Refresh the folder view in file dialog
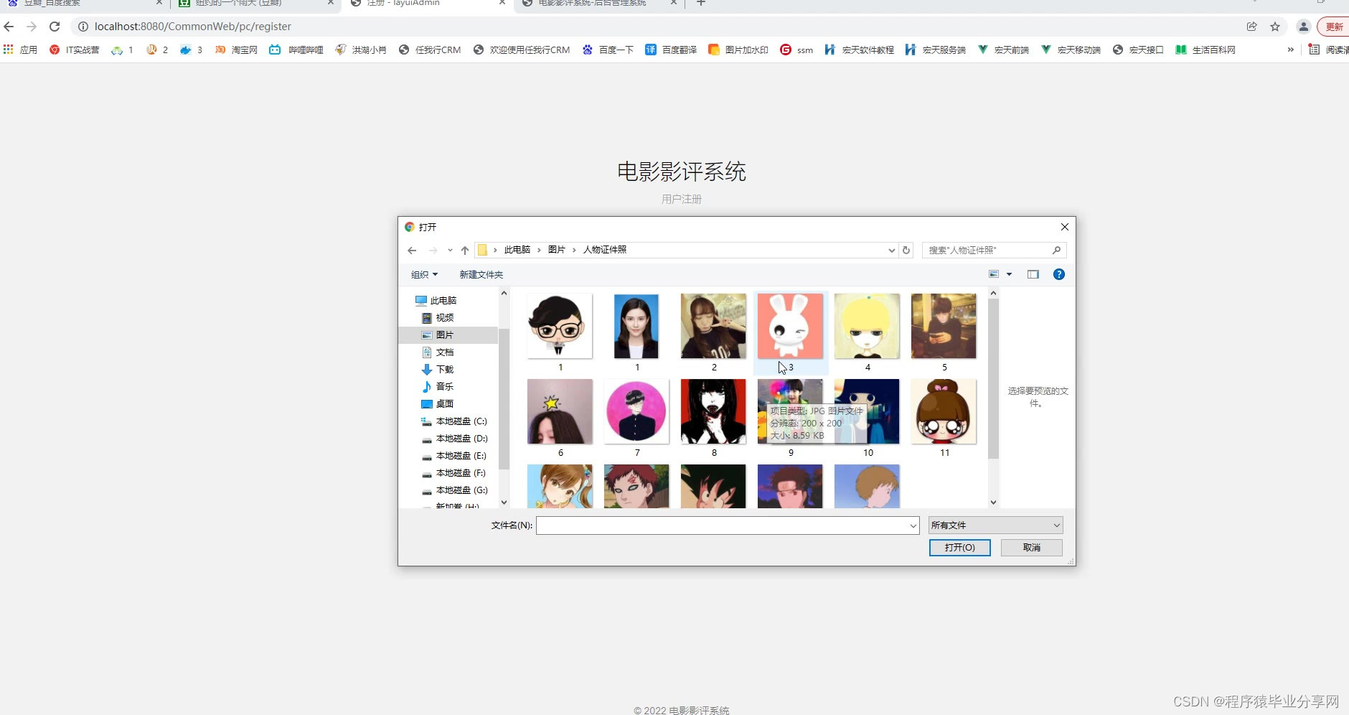 (x=906, y=250)
